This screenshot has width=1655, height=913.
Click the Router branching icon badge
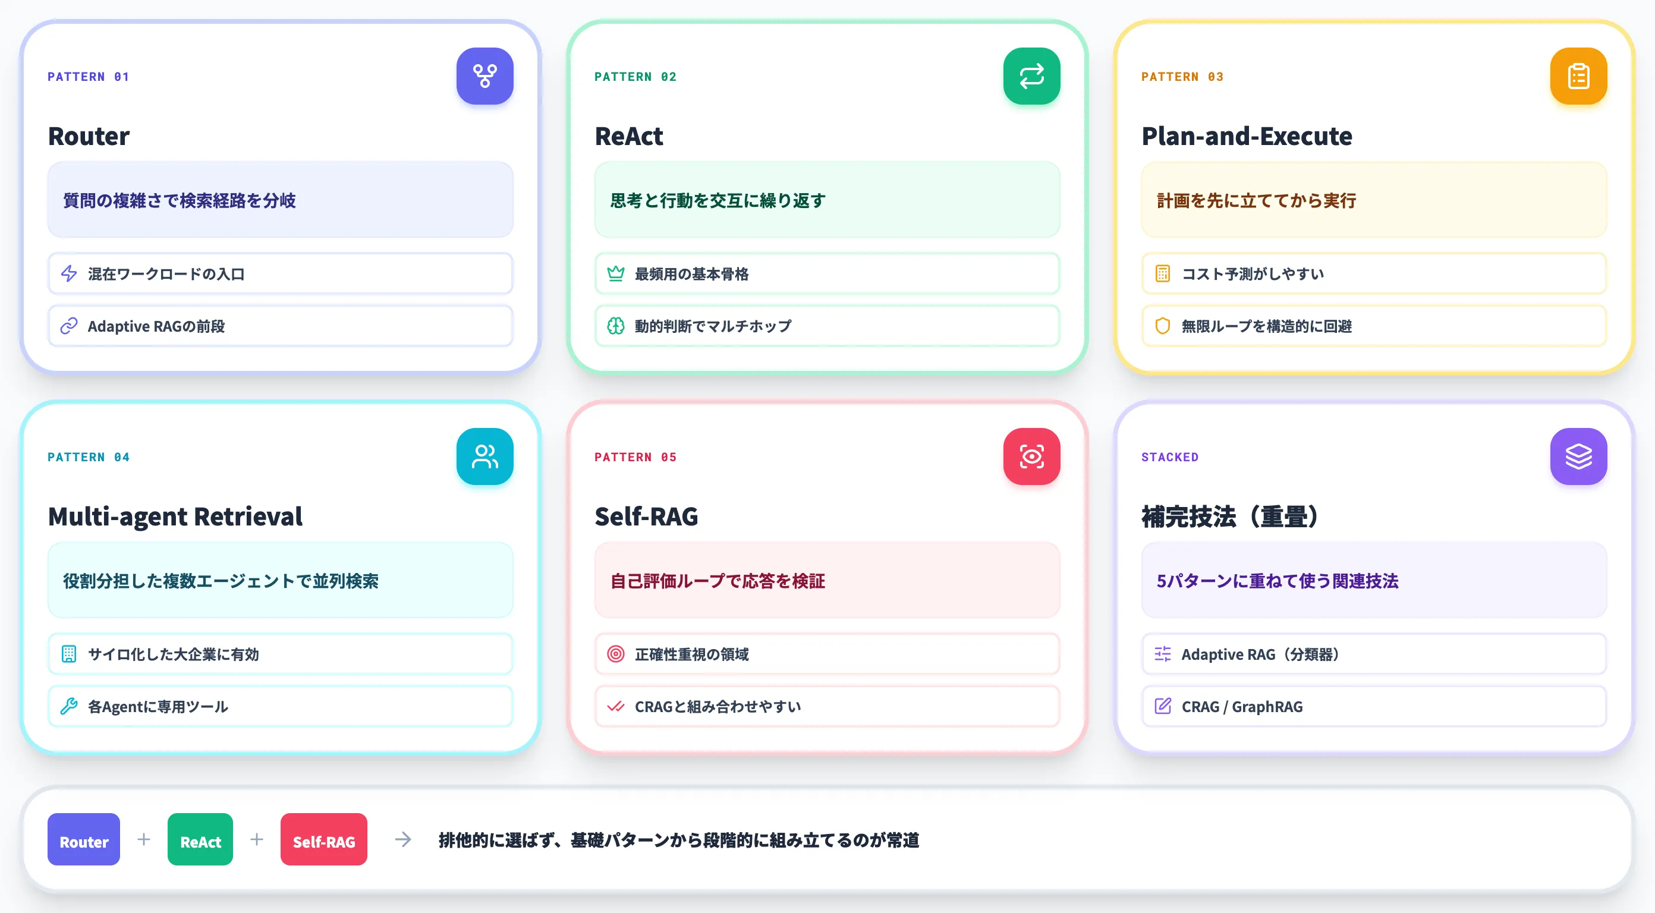tap(484, 76)
